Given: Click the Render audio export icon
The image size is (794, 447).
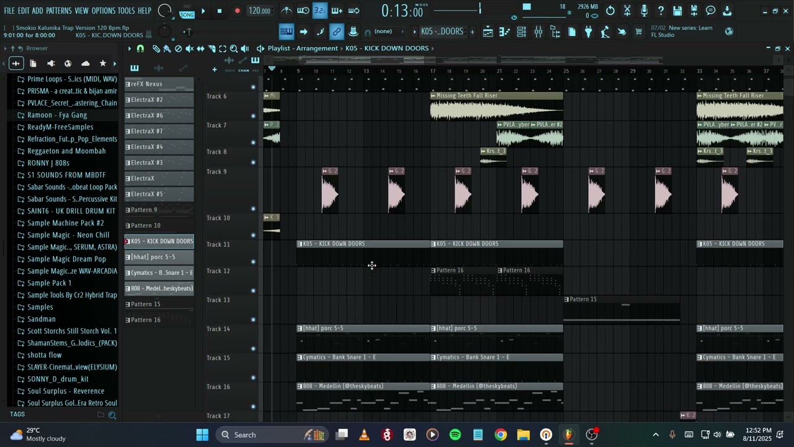Looking at the screenshot, I should coord(694,11).
